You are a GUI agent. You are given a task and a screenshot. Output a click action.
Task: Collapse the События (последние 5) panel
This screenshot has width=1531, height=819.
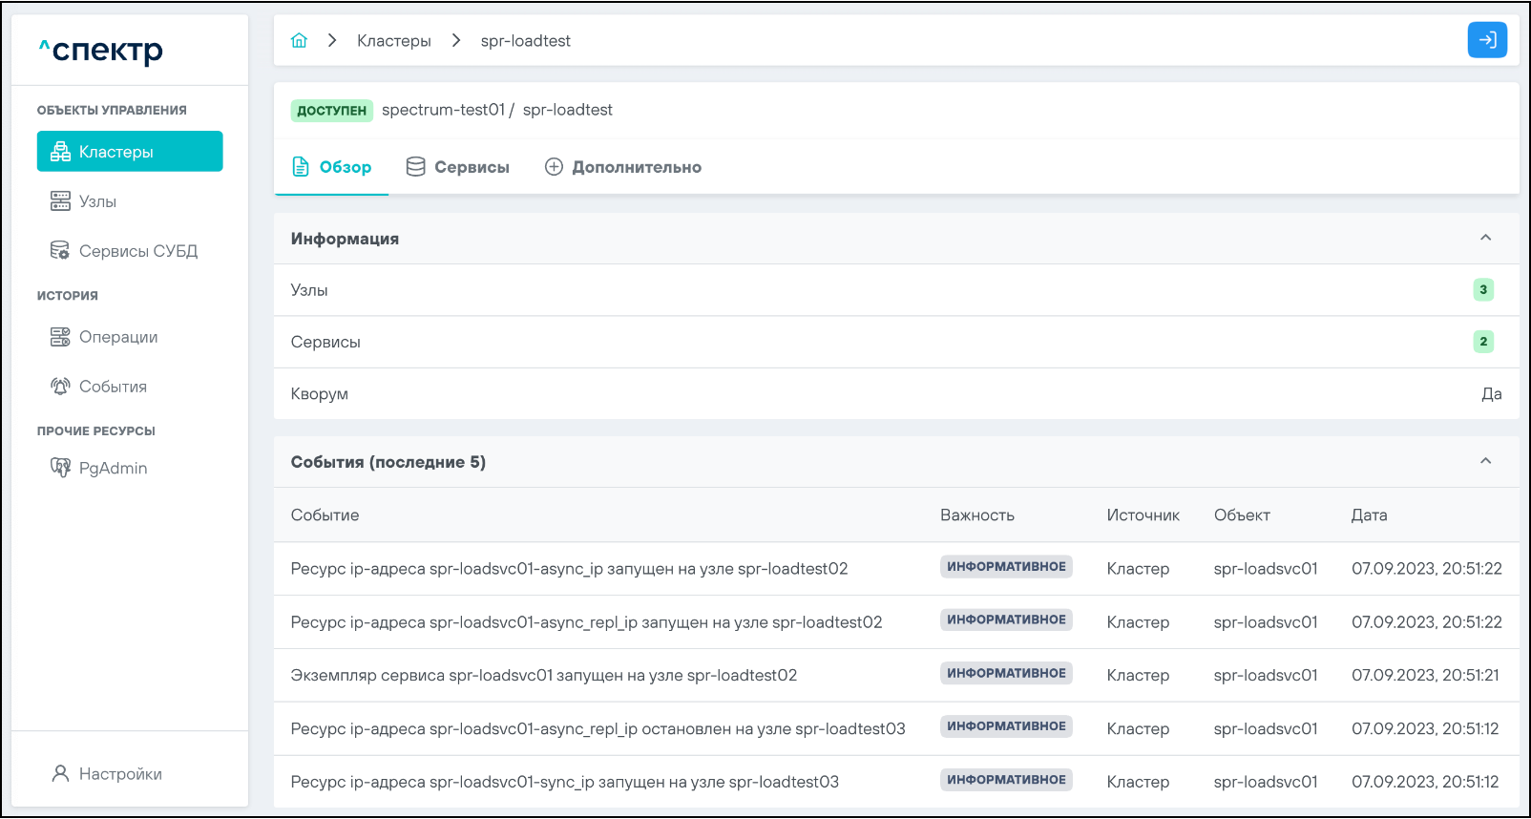point(1485,461)
